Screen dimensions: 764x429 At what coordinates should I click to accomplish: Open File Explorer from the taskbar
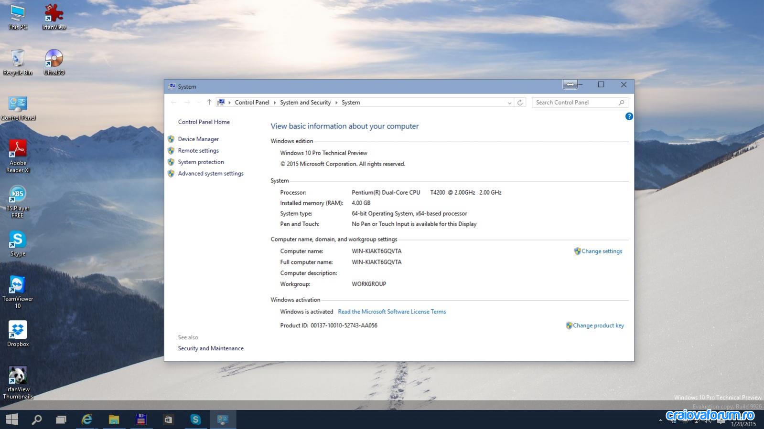[114, 419]
